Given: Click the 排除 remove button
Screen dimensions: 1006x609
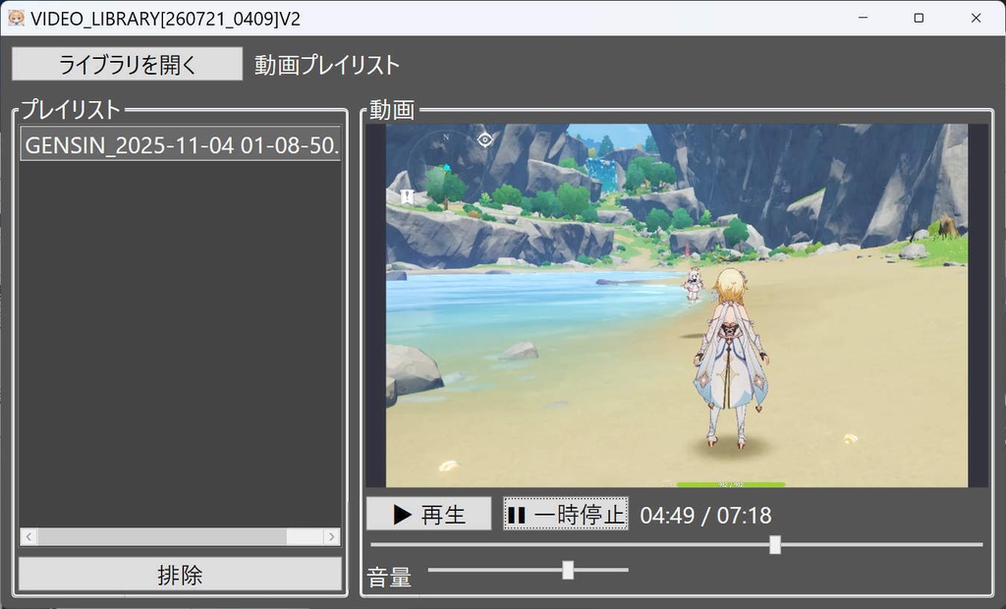Looking at the screenshot, I should 181,574.
